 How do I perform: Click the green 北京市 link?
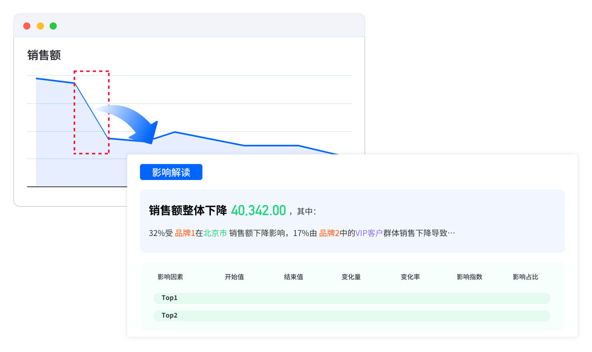point(215,233)
